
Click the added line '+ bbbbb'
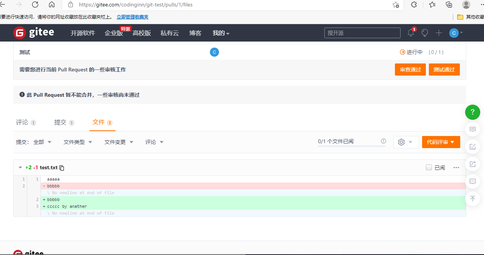(253, 199)
